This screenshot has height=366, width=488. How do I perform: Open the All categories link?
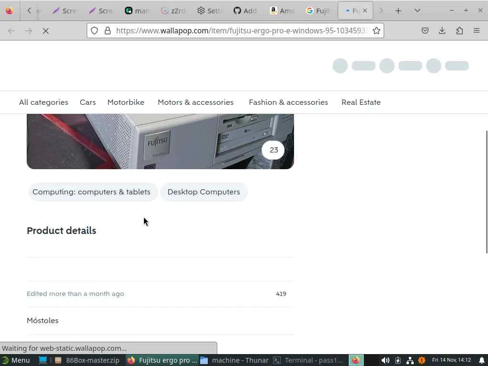[x=43, y=102]
